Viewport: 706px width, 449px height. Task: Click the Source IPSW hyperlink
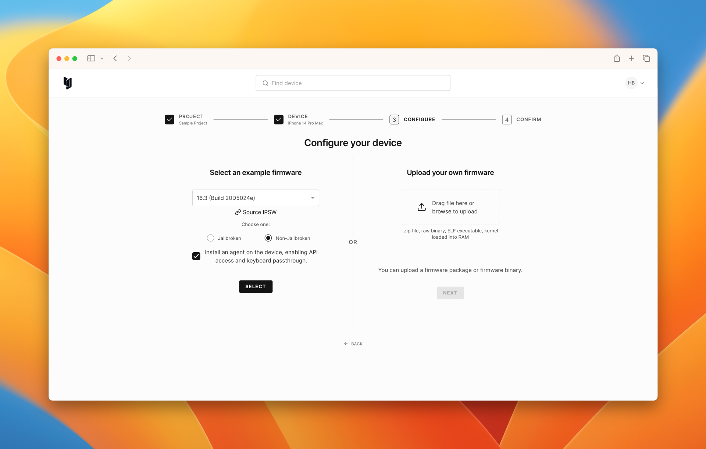256,212
